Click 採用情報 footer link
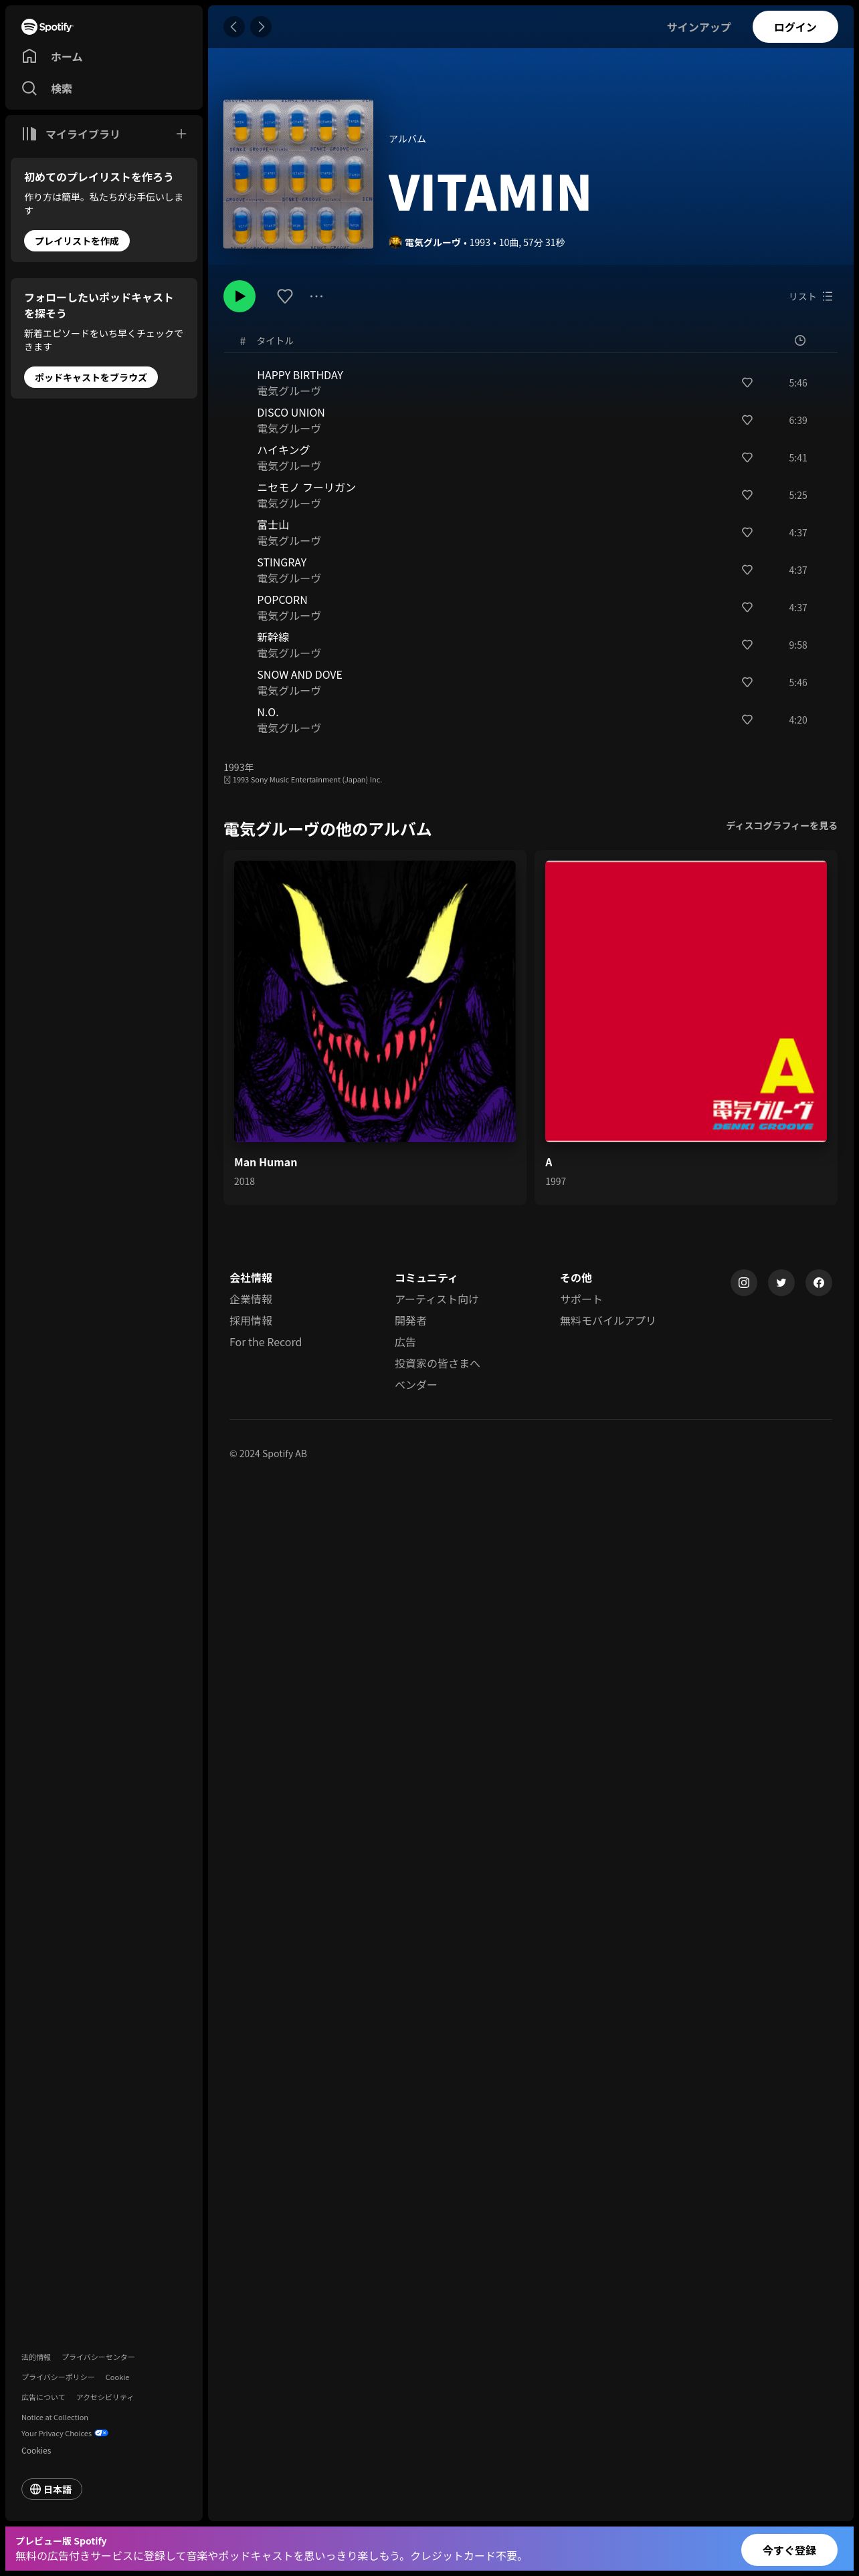This screenshot has width=859, height=2576. click(x=251, y=1321)
